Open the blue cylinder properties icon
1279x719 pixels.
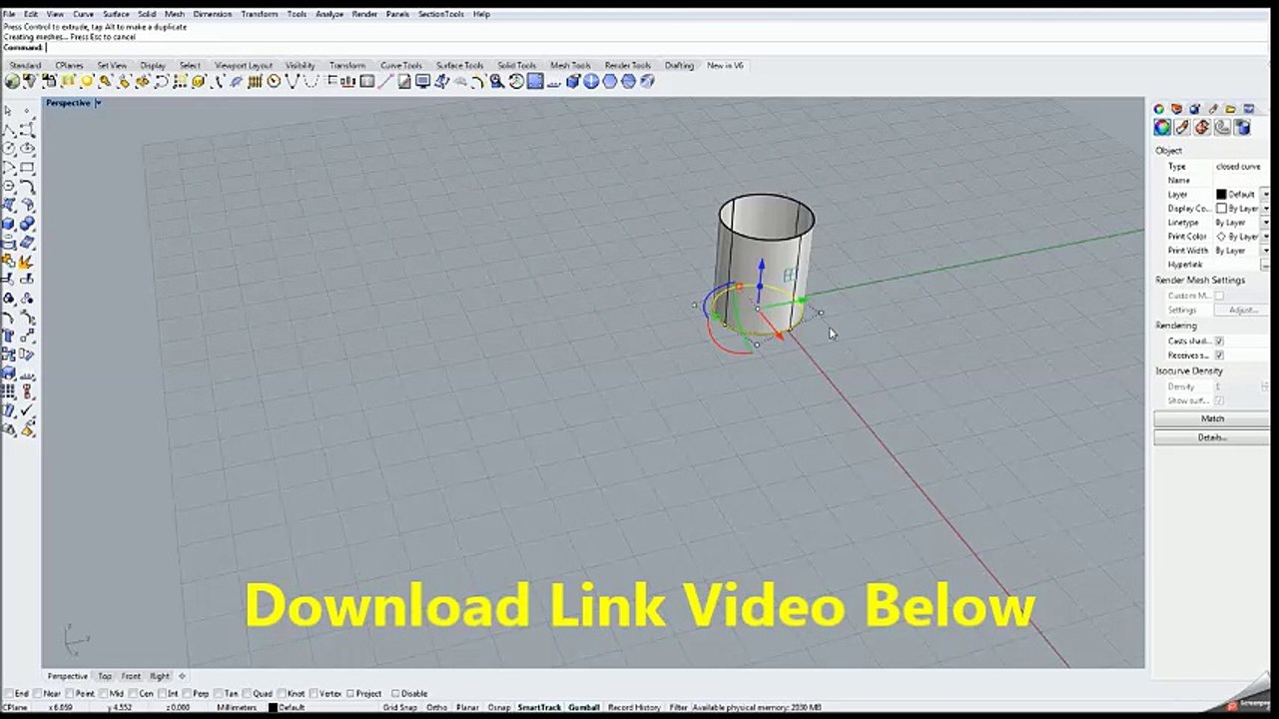[x=1242, y=128]
